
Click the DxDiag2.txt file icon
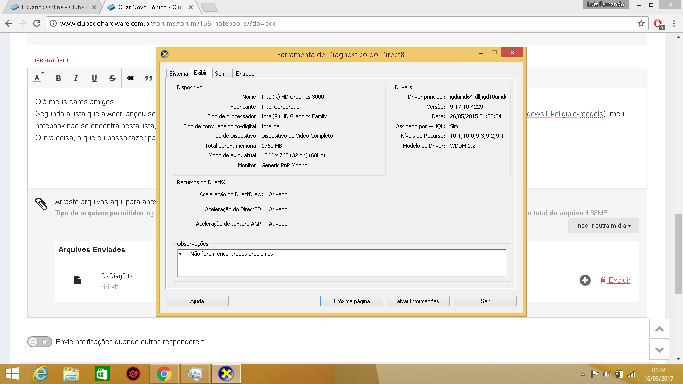(x=77, y=280)
